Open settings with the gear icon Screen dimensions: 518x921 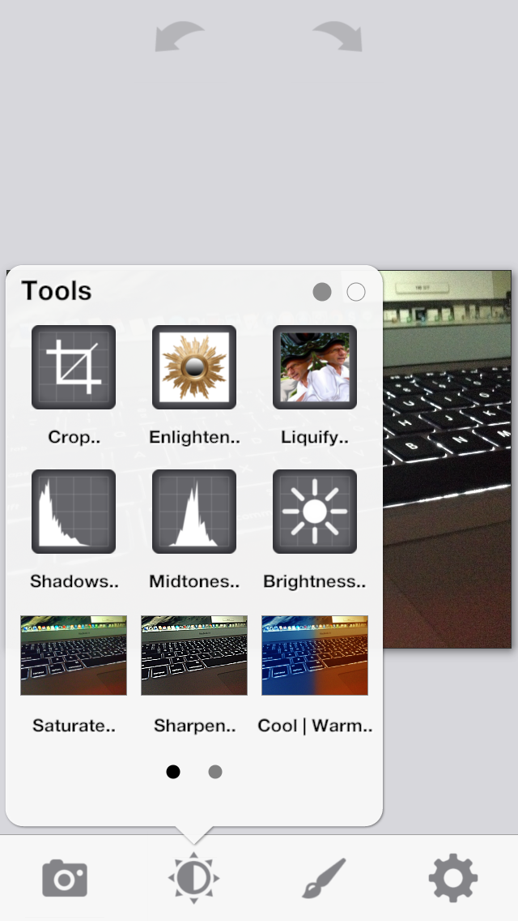coord(453,878)
